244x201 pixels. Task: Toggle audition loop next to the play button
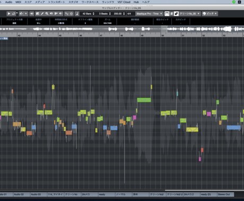pos(13,14)
